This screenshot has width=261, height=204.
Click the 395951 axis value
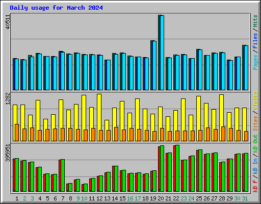[x=8, y=153]
